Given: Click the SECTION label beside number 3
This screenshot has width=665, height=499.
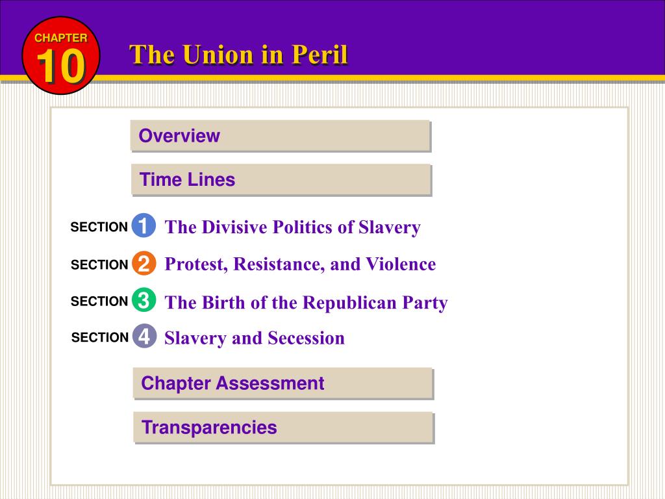Looking at the screenshot, I should [99, 301].
